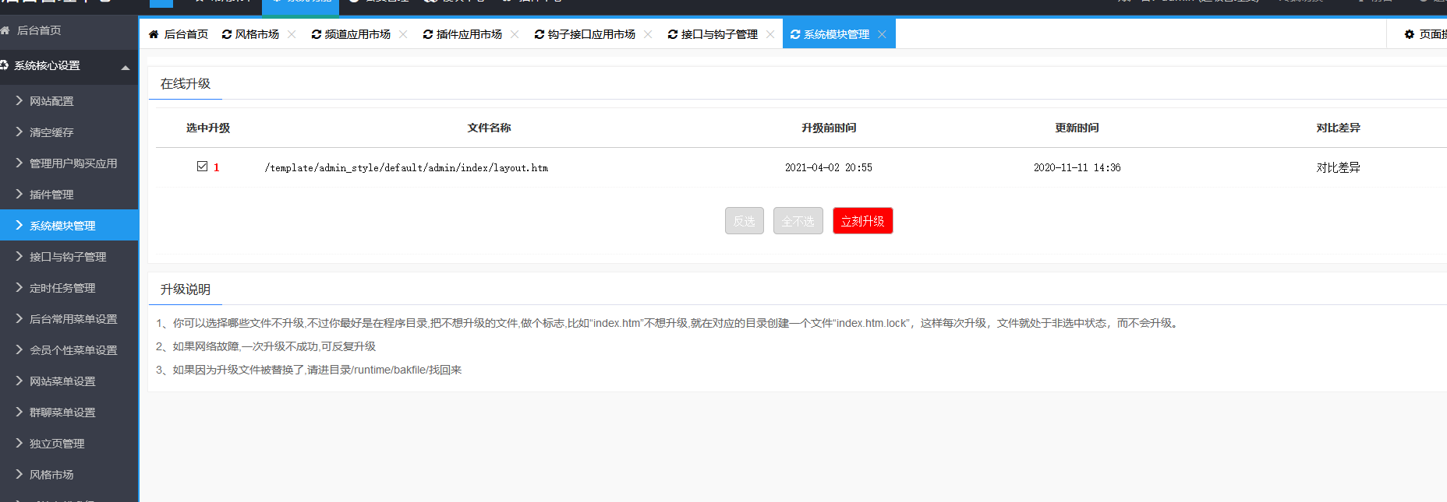Click refresh icon on 系统模块管理 tab
The height and width of the screenshot is (502, 1447).
795,34
